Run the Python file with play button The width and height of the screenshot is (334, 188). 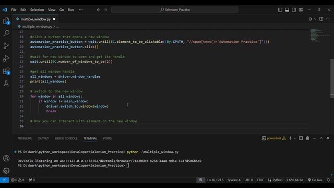click(x=311, y=19)
